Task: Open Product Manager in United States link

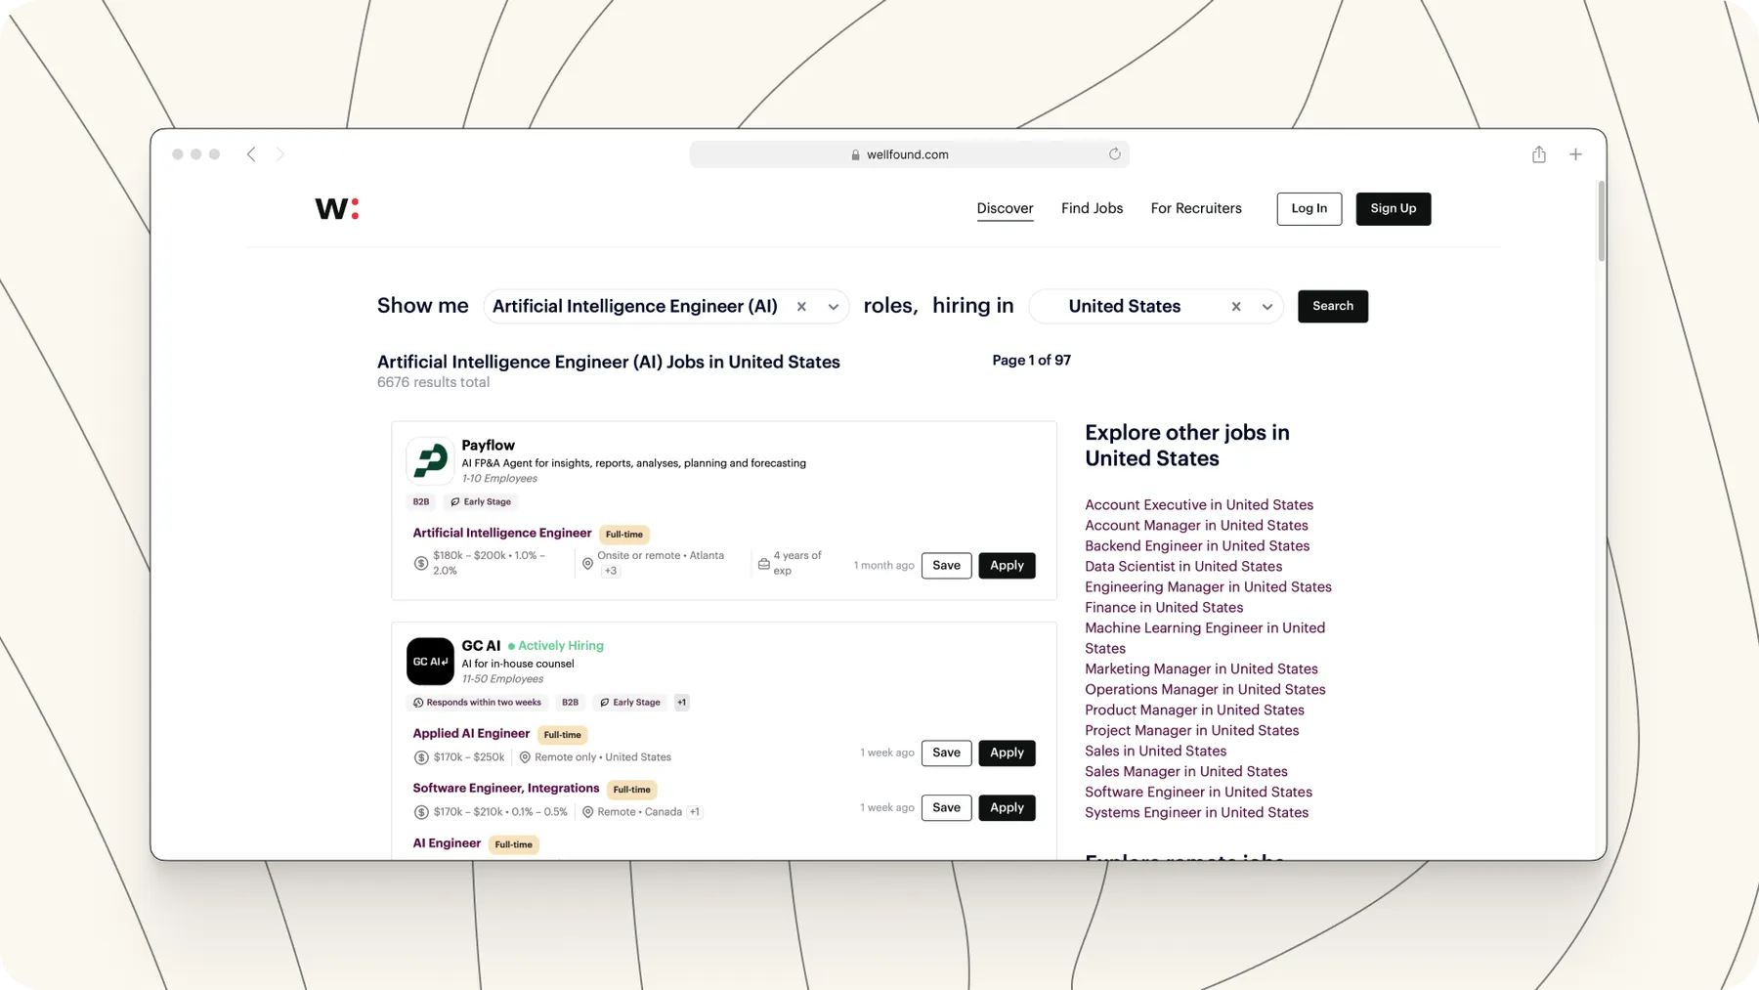Action: [1194, 710]
